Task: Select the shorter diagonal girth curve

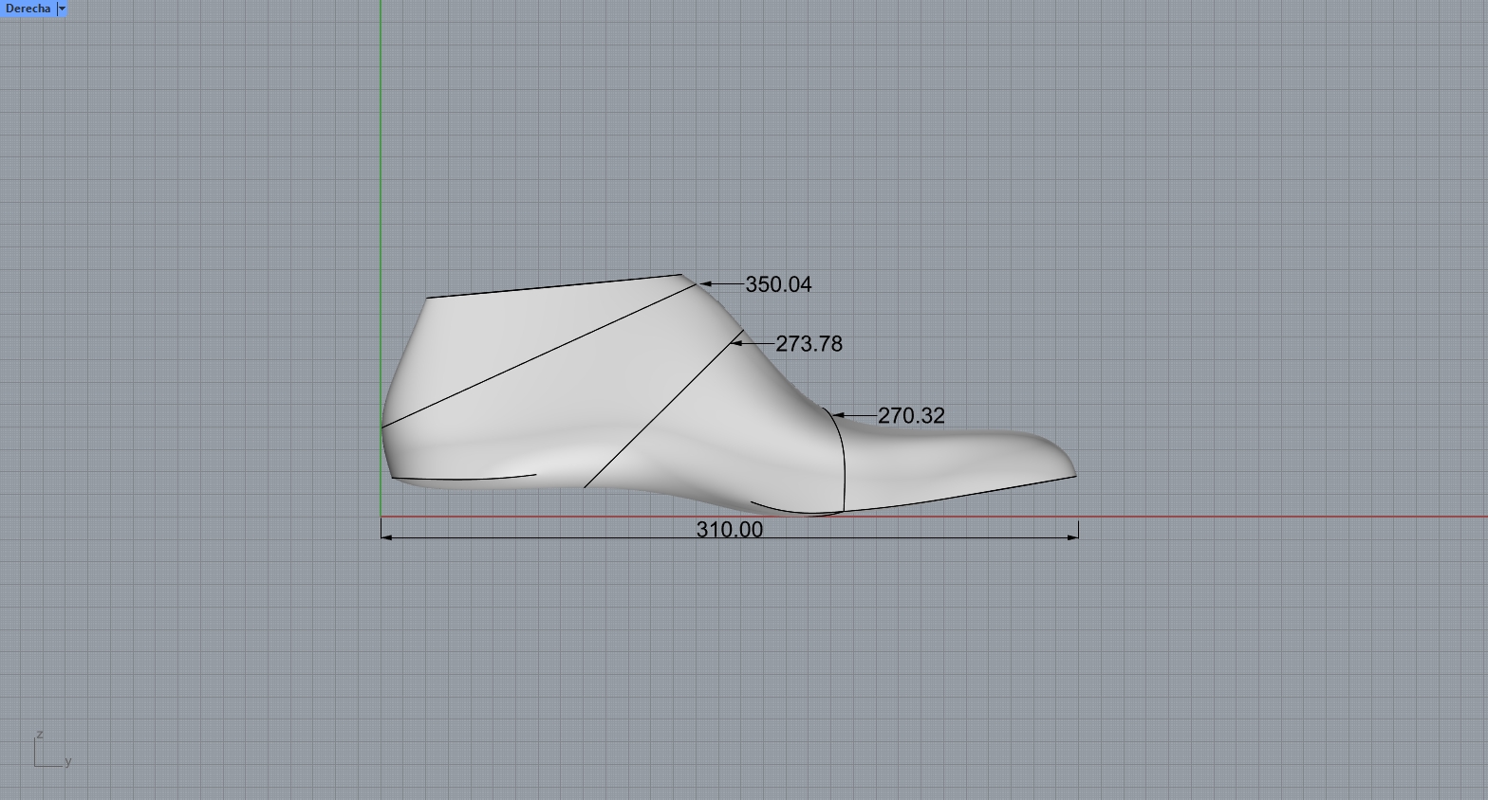Action: (664, 409)
